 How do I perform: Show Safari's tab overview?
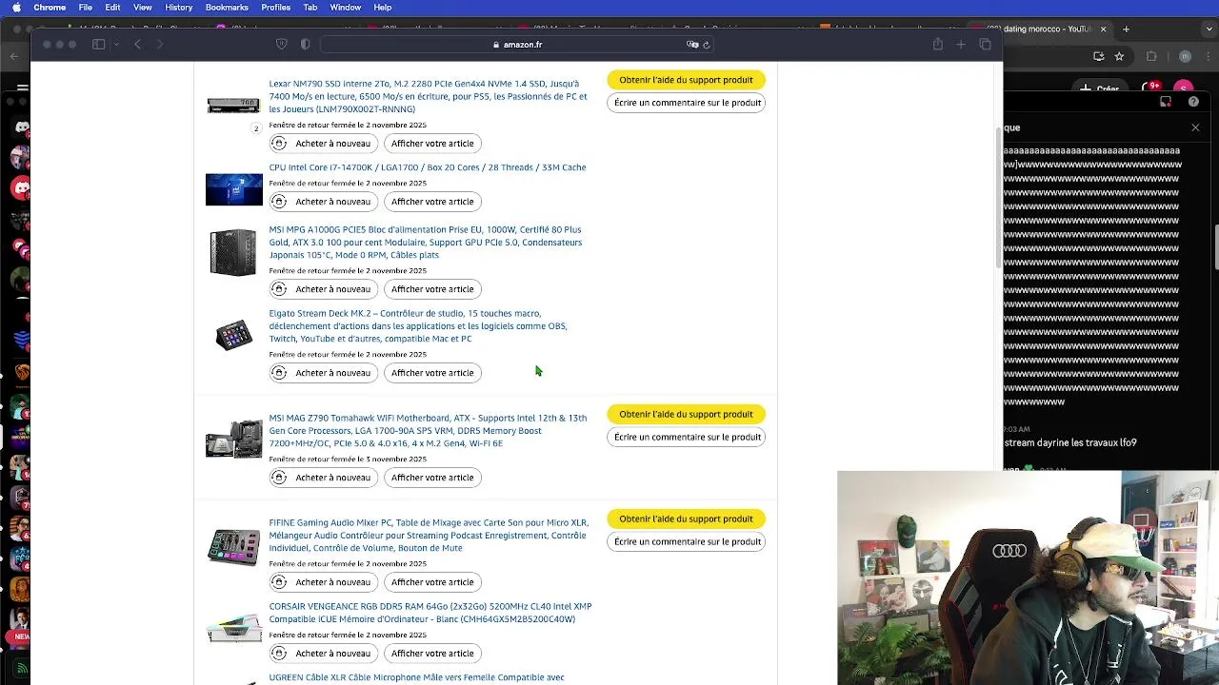tap(985, 45)
